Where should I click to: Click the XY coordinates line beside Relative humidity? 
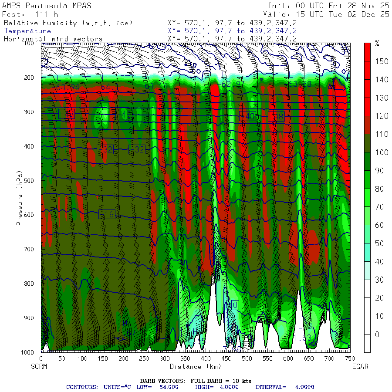232,23
